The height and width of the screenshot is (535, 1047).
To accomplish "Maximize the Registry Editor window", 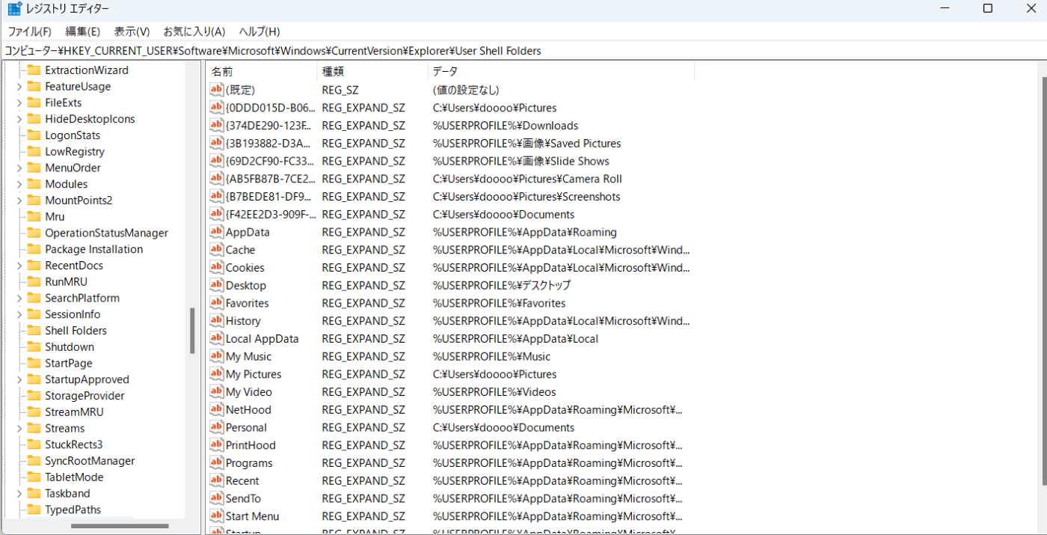I will 987,8.
